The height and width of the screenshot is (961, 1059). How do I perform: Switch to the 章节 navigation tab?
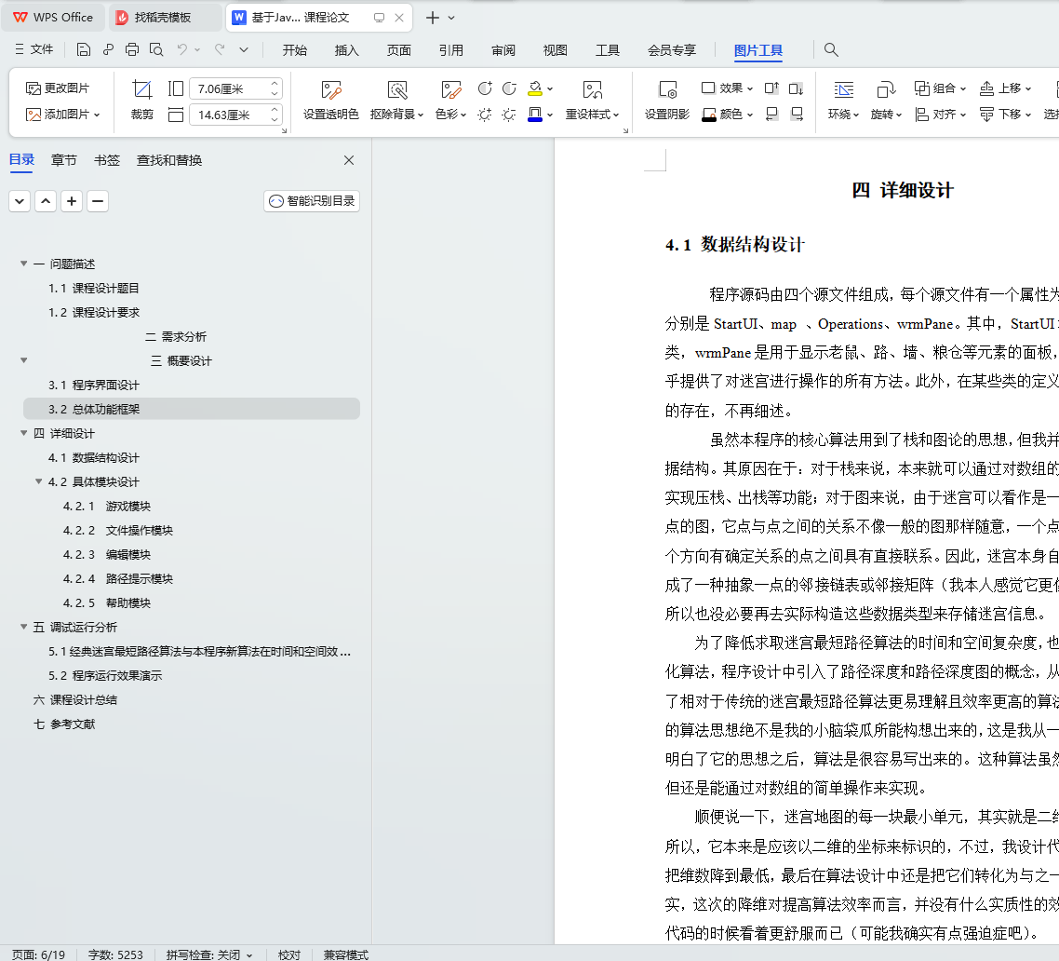[63, 160]
